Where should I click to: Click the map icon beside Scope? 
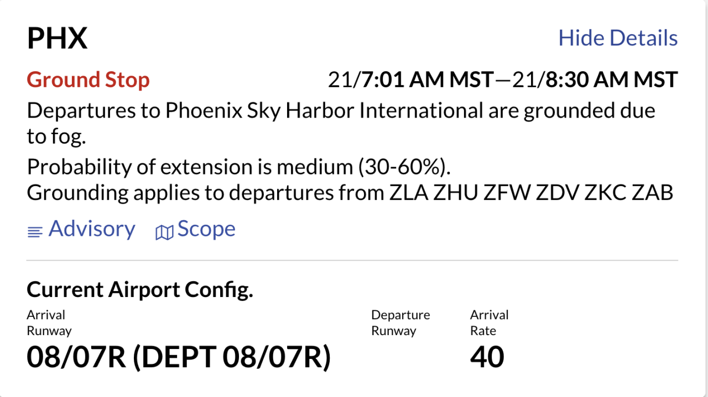tap(164, 231)
